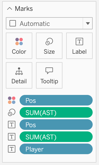Select the green SUM(AST) pill on the size row
The image size is (99, 165).
click(56, 112)
